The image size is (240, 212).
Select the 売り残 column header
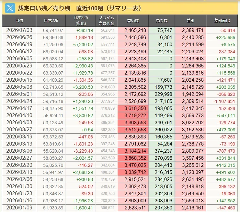pos(162,21)
